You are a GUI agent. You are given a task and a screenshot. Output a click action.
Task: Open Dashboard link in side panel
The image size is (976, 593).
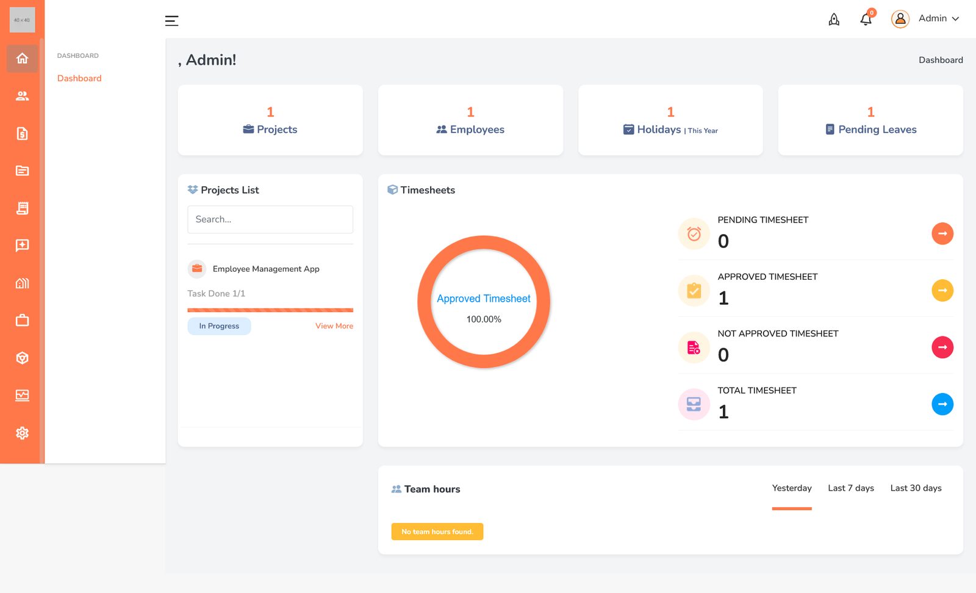coord(79,78)
